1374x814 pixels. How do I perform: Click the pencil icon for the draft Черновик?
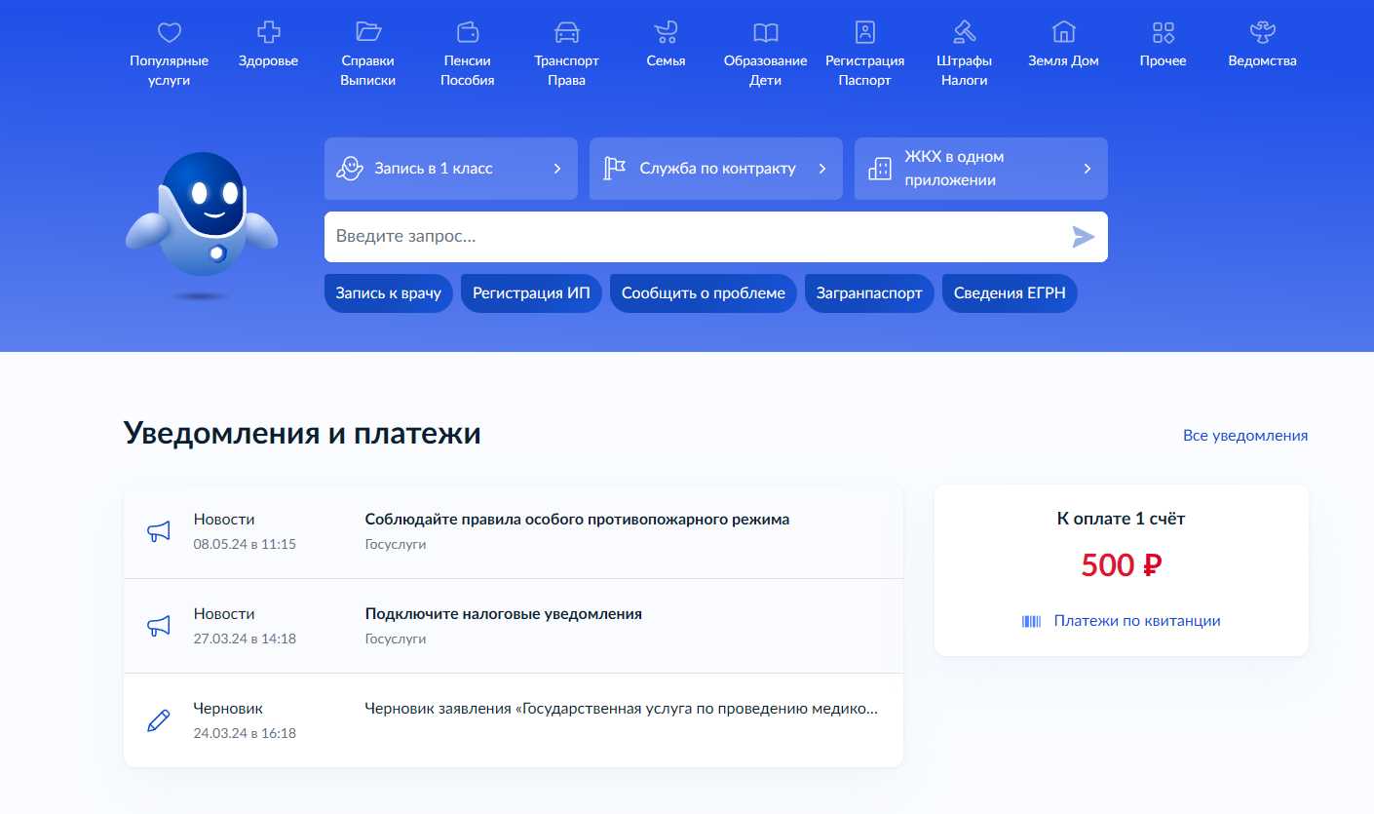pos(158,720)
